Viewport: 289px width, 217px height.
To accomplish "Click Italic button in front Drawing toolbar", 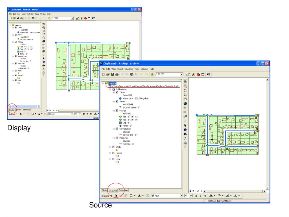I will (x=201, y=196).
